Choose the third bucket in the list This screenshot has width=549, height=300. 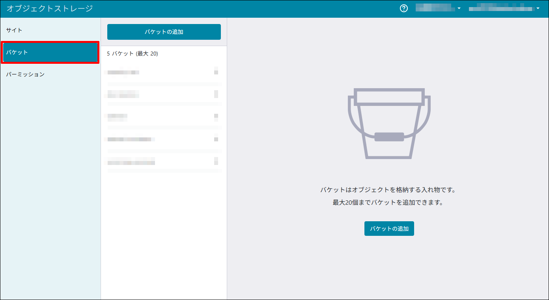[x=118, y=117]
